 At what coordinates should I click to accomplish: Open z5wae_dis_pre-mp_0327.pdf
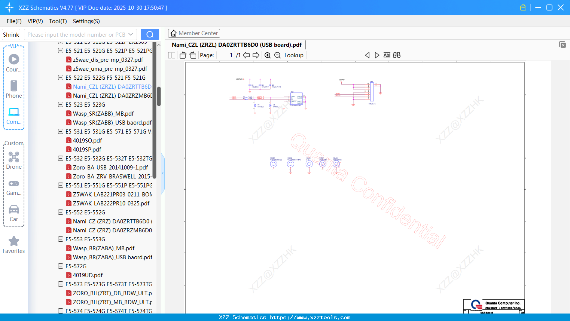108,59
